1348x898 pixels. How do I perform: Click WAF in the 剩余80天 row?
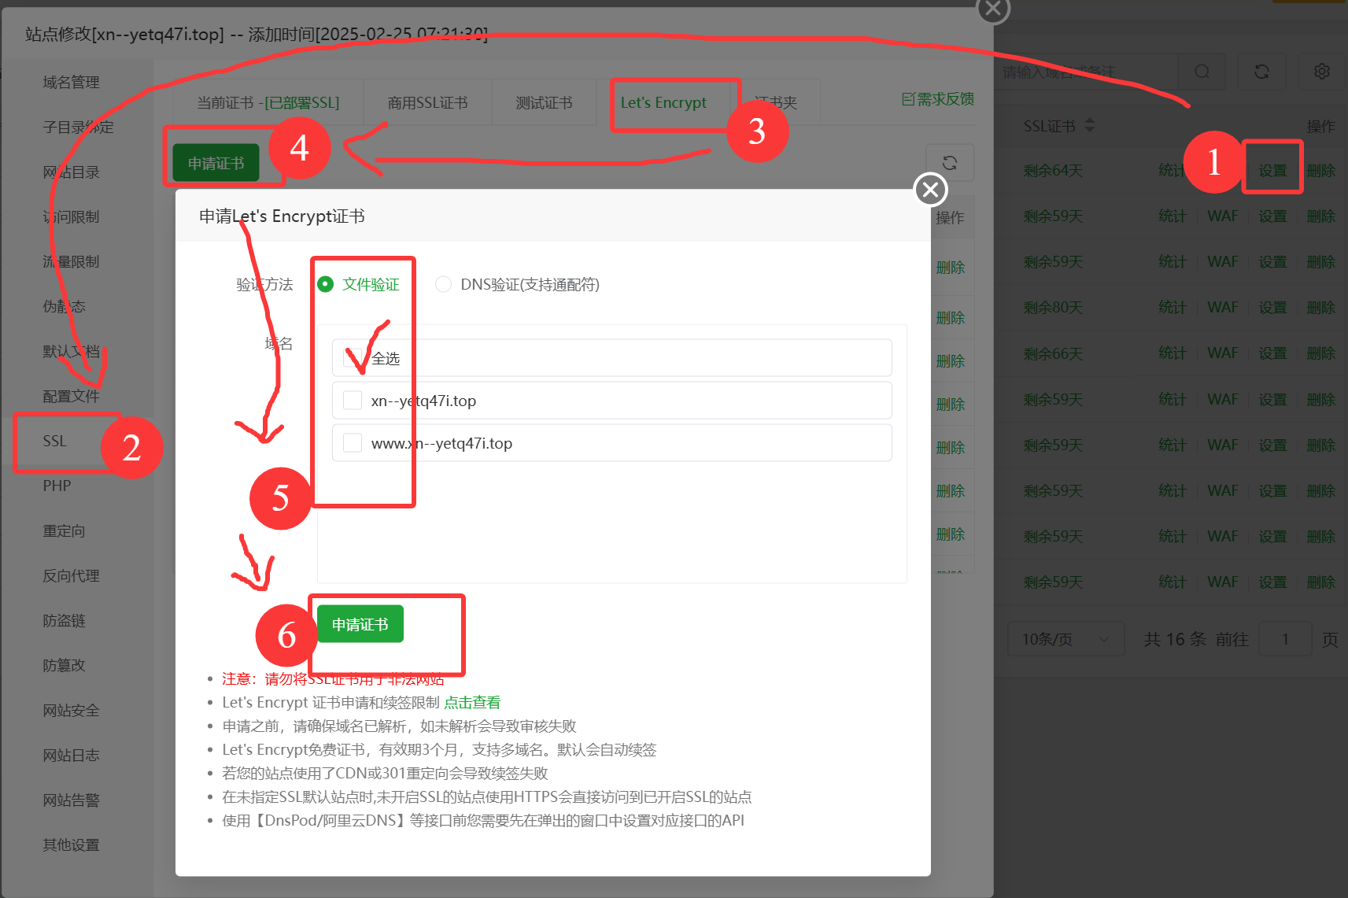(1223, 307)
